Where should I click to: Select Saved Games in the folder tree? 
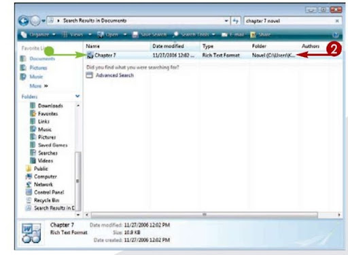[x=53, y=145]
